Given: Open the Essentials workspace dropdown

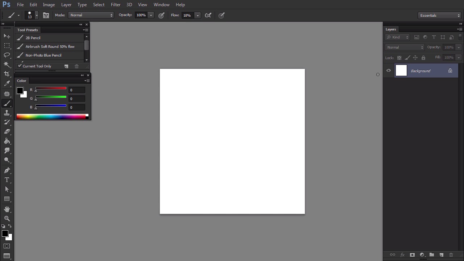Looking at the screenshot, I should (x=439, y=16).
